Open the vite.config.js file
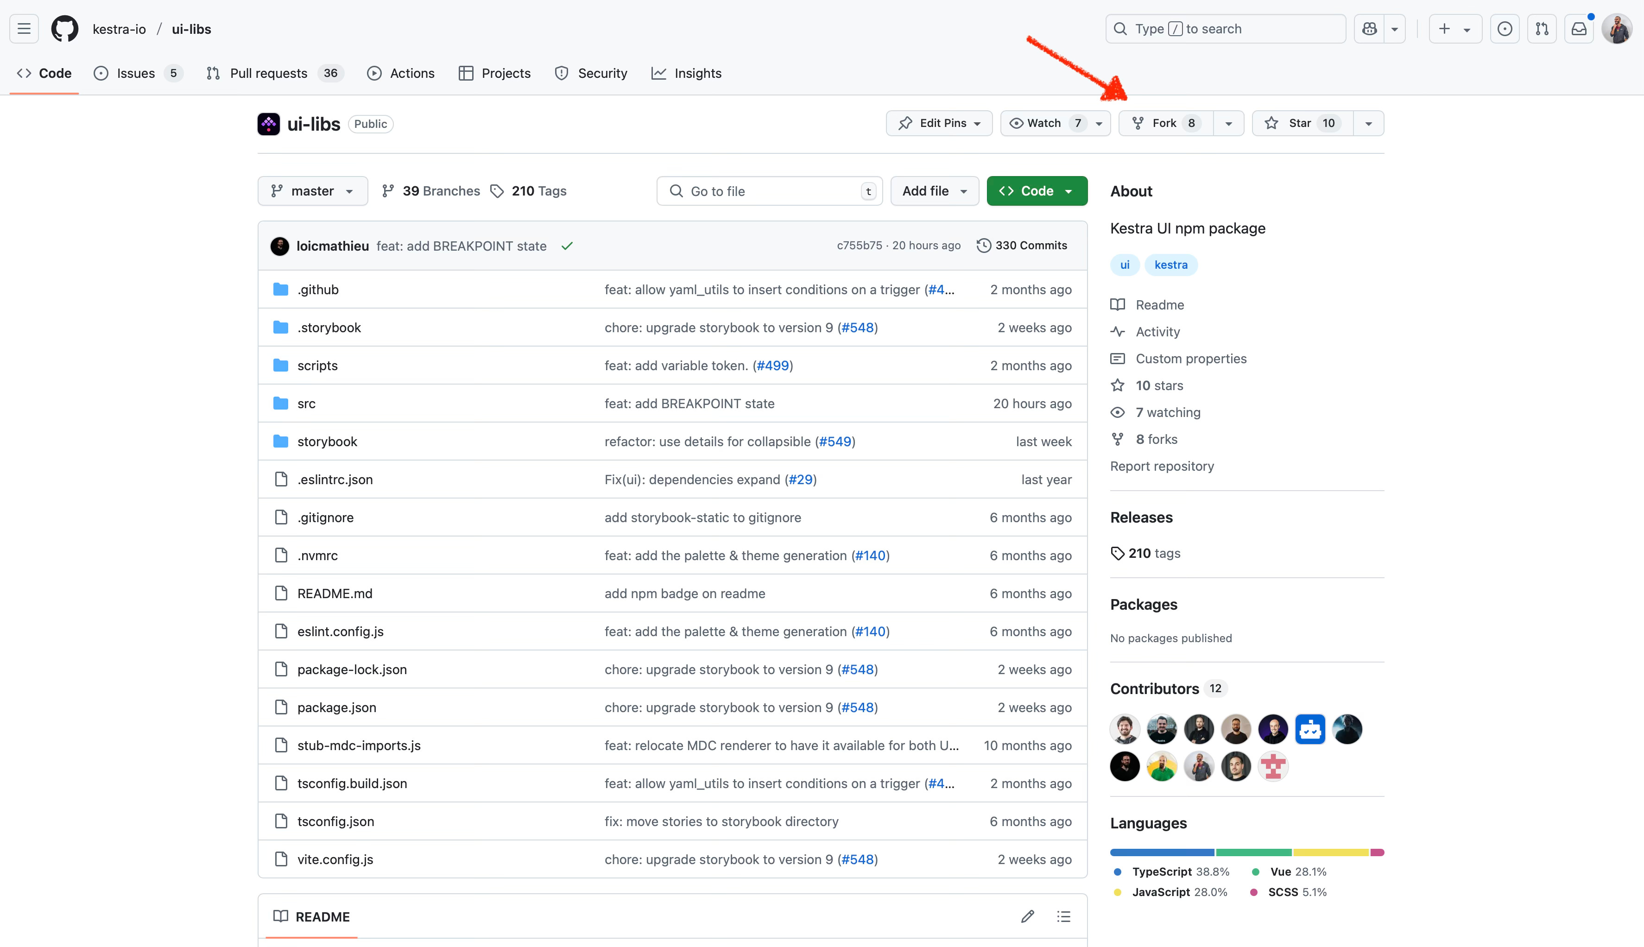Image resolution: width=1644 pixels, height=947 pixels. (x=335, y=859)
